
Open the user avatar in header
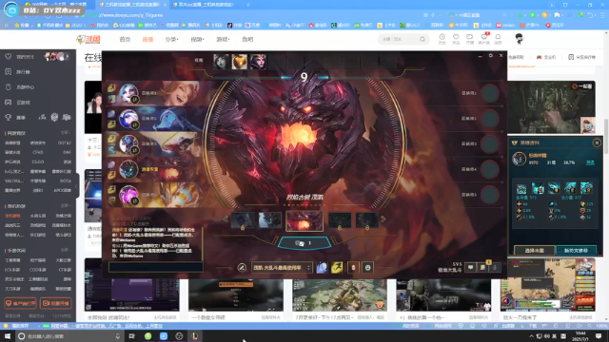coord(519,39)
